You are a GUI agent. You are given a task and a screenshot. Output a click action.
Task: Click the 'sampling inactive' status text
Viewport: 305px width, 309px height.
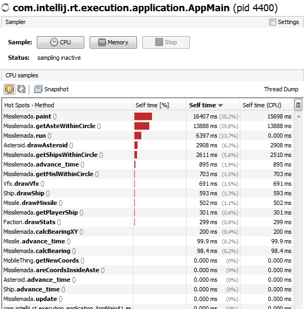[x=59, y=58]
